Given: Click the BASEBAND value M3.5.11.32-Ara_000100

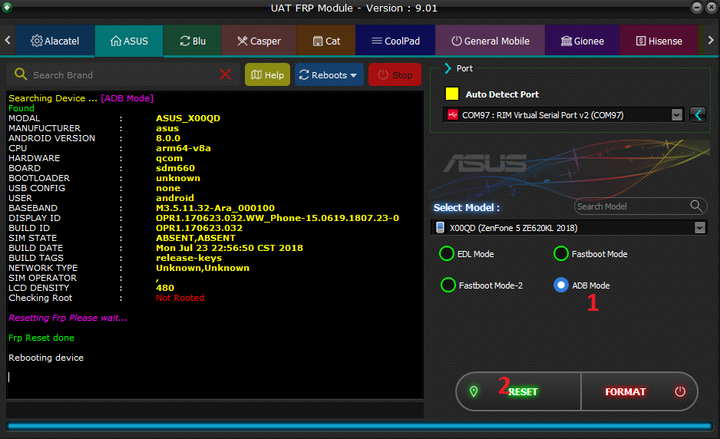Looking at the screenshot, I should (215, 208).
